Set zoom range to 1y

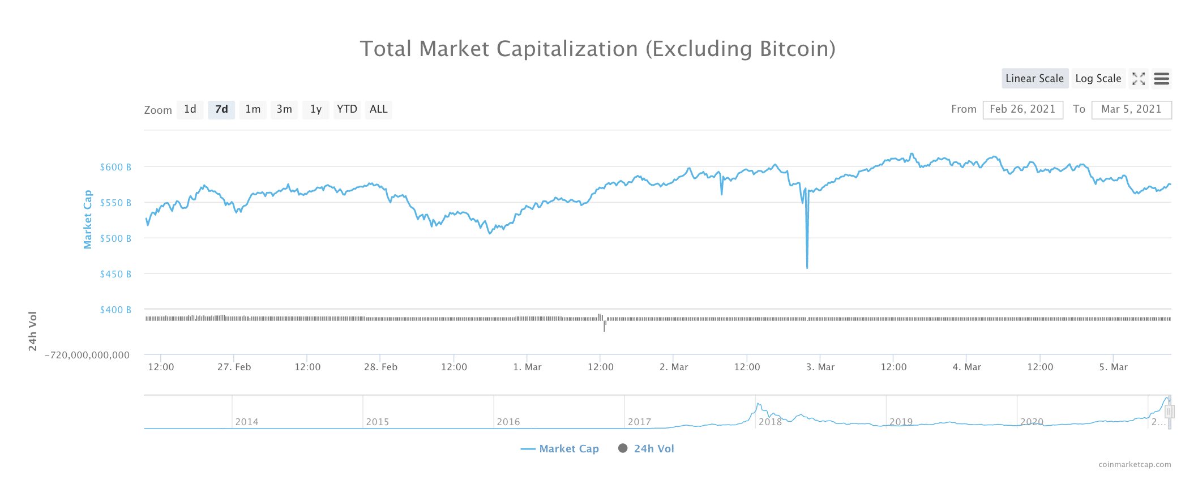(x=316, y=109)
